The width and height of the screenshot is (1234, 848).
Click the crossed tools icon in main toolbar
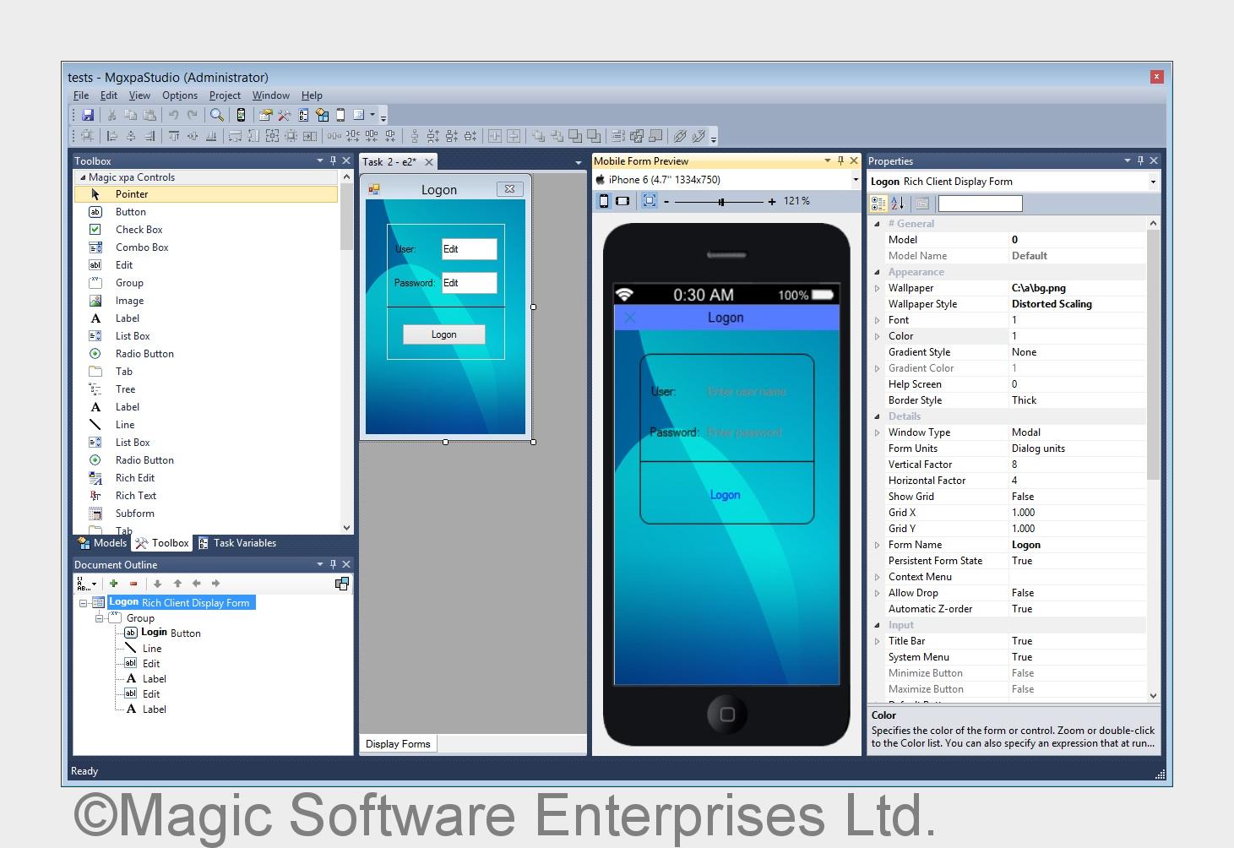pyautogui.click(x=285, y=115)
